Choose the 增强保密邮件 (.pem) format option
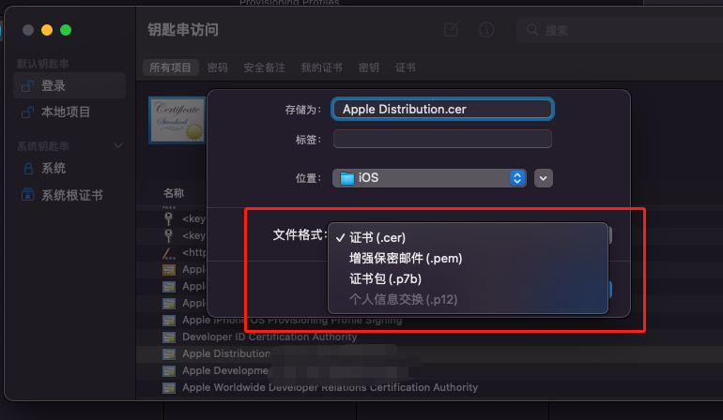 pos(406,258)
